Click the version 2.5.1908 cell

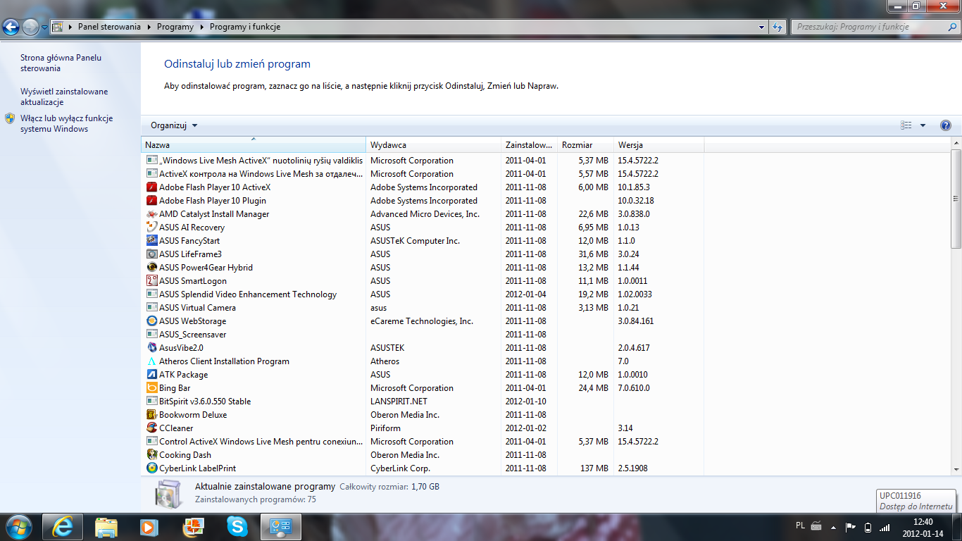(x=633, y=468)
